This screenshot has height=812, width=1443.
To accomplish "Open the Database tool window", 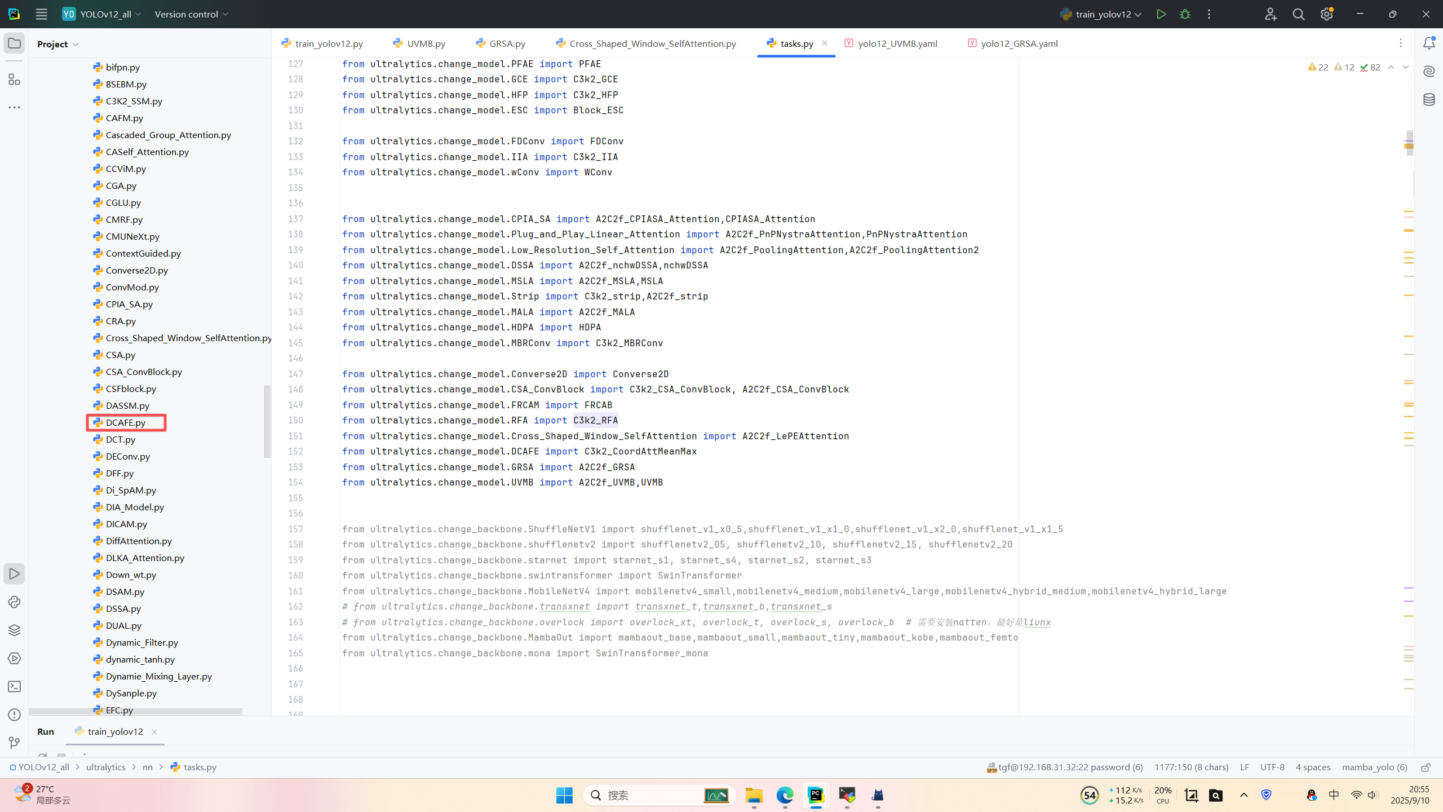I will point(1429,100).
